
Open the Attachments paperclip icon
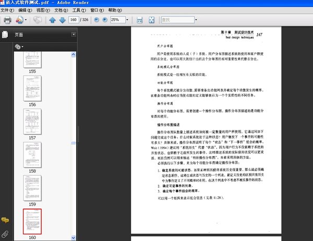[x=5, y=234]
